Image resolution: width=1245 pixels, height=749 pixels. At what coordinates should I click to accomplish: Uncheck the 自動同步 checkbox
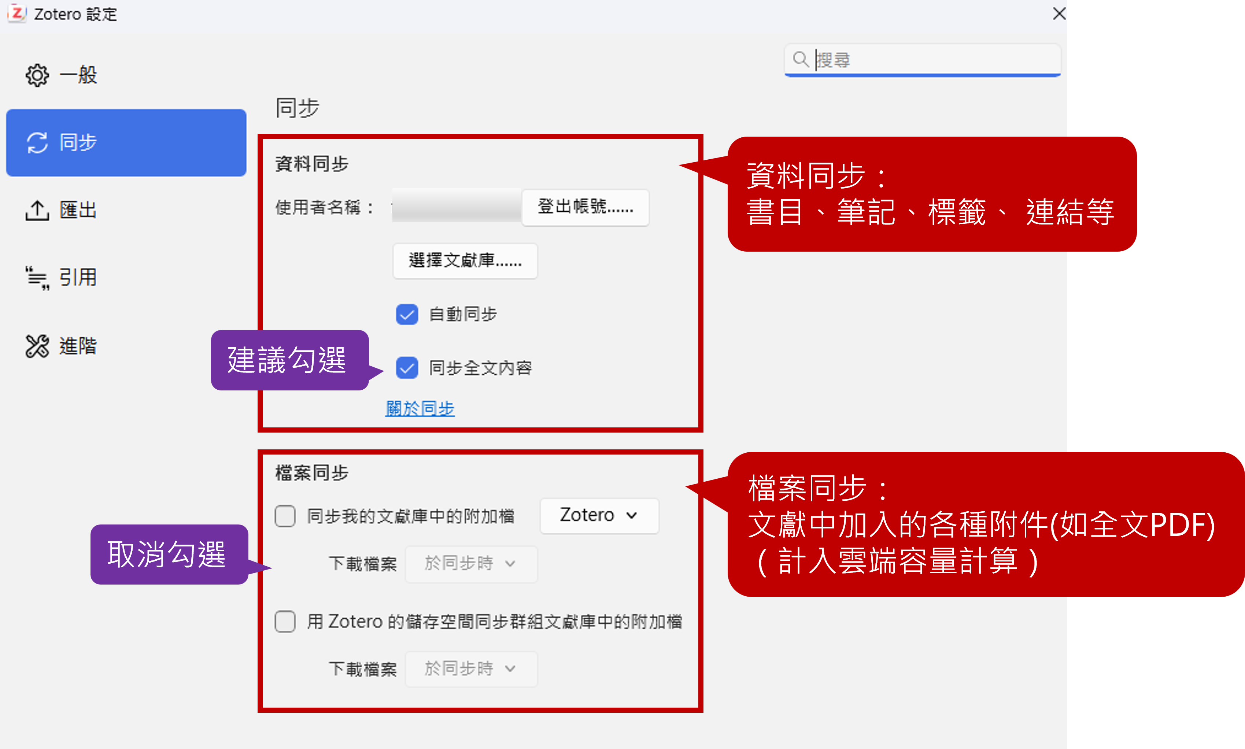406,315
